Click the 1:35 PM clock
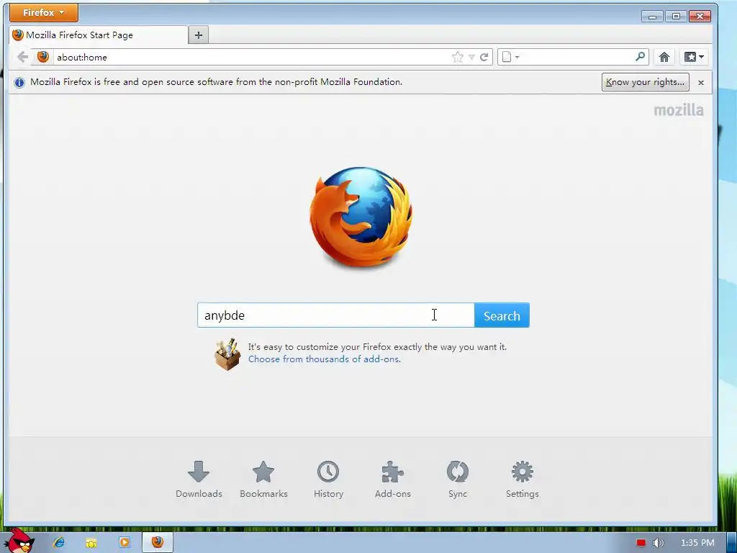Screen dimensions: 737x553 (x=697, y=543)
